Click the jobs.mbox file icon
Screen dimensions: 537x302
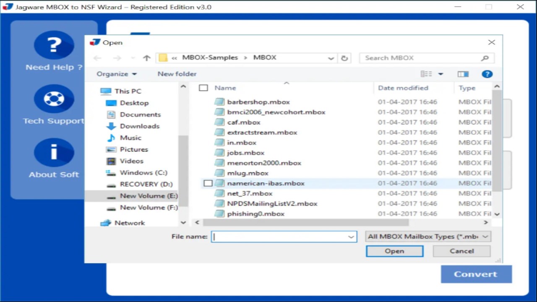219,153
